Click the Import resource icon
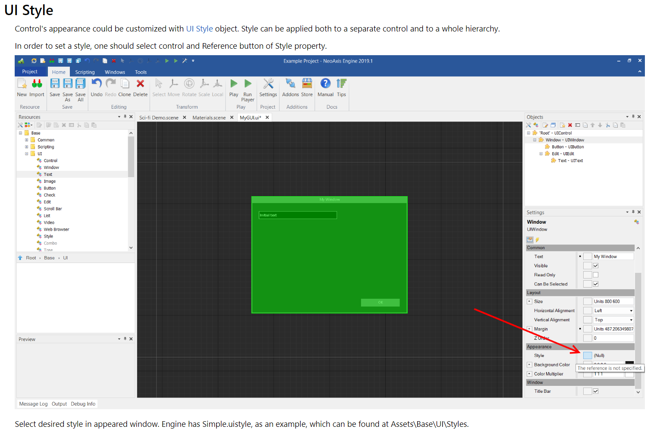Image resolution: width=660 pixels, height=432 pixels. click(x=37, y=84)
